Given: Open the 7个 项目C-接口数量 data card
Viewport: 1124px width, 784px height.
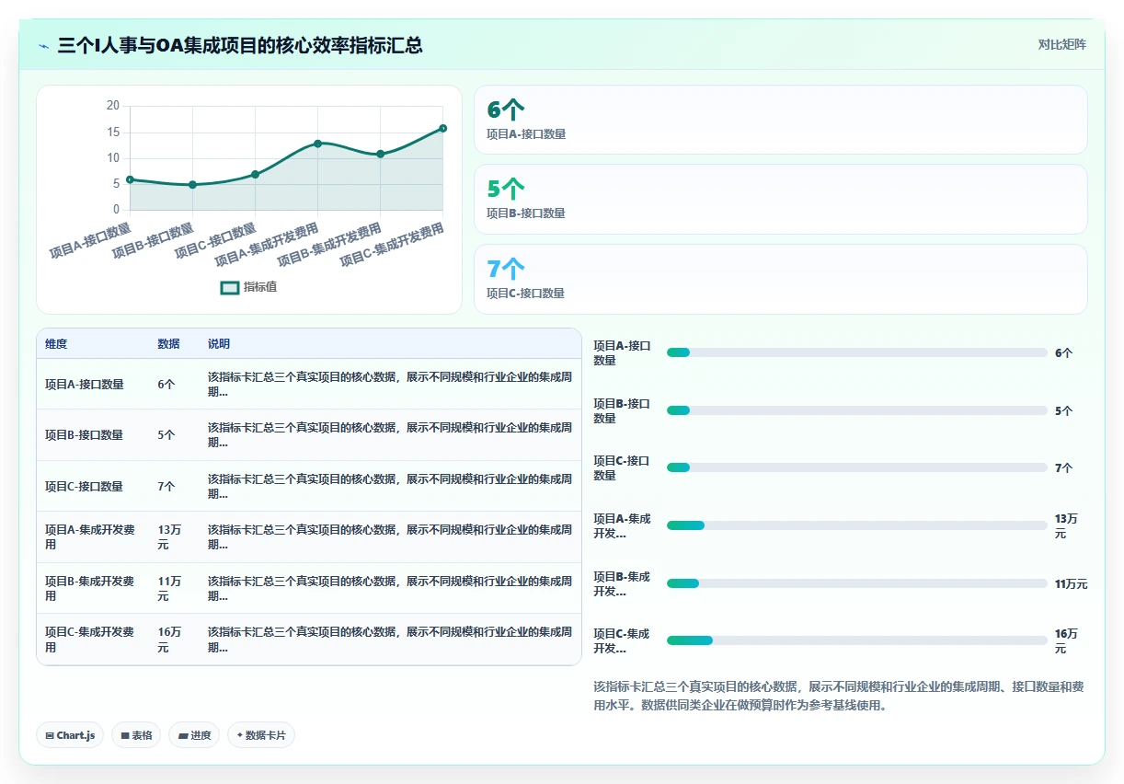Looking at the screenshot, I should (780, 279).
